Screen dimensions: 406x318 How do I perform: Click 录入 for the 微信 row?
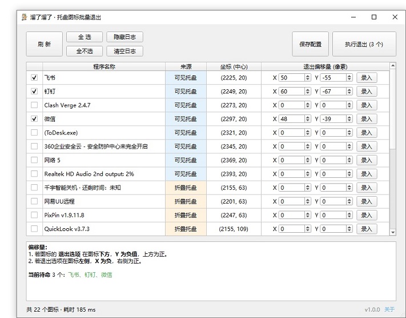tap(366, 119)
